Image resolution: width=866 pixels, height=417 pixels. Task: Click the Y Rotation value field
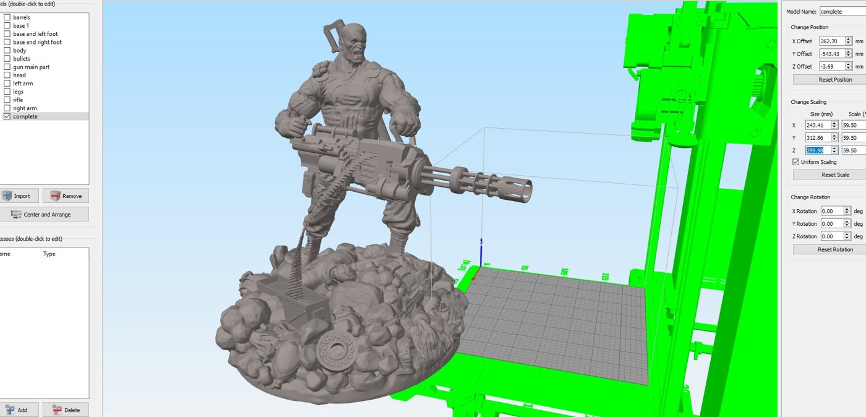pyautogui.click(x=833, y=223)
